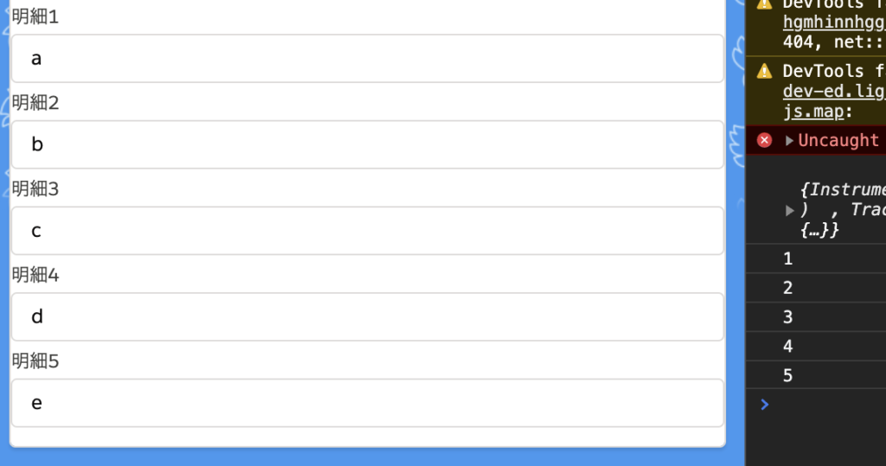The image size is (886, 466).
Task: Expand the Uncaught error disclosure triangle
Action: [789, 141]
